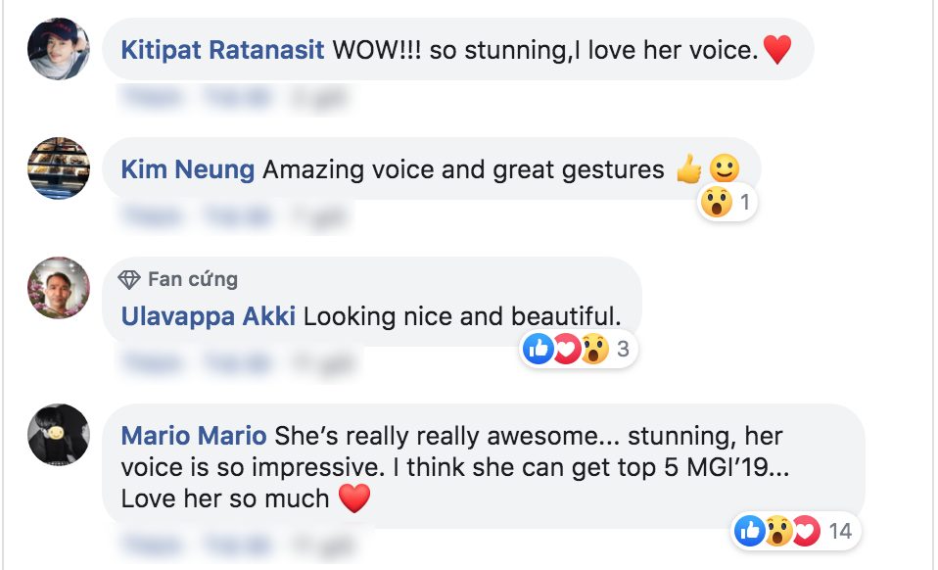Open reaction count 3 on Ulavappa Akki's comment
This screenshot has width=938, height=570.
click(622, 349)
